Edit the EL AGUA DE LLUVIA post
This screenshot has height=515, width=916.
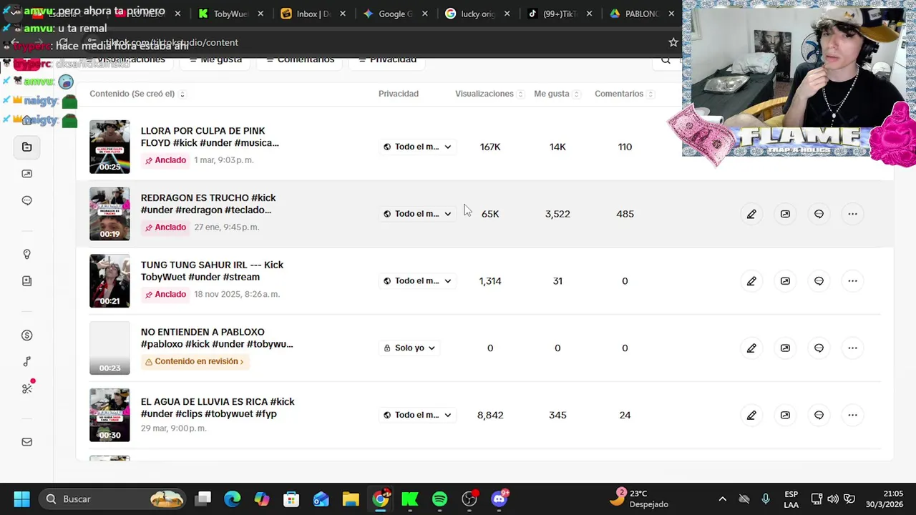(751, 415)
